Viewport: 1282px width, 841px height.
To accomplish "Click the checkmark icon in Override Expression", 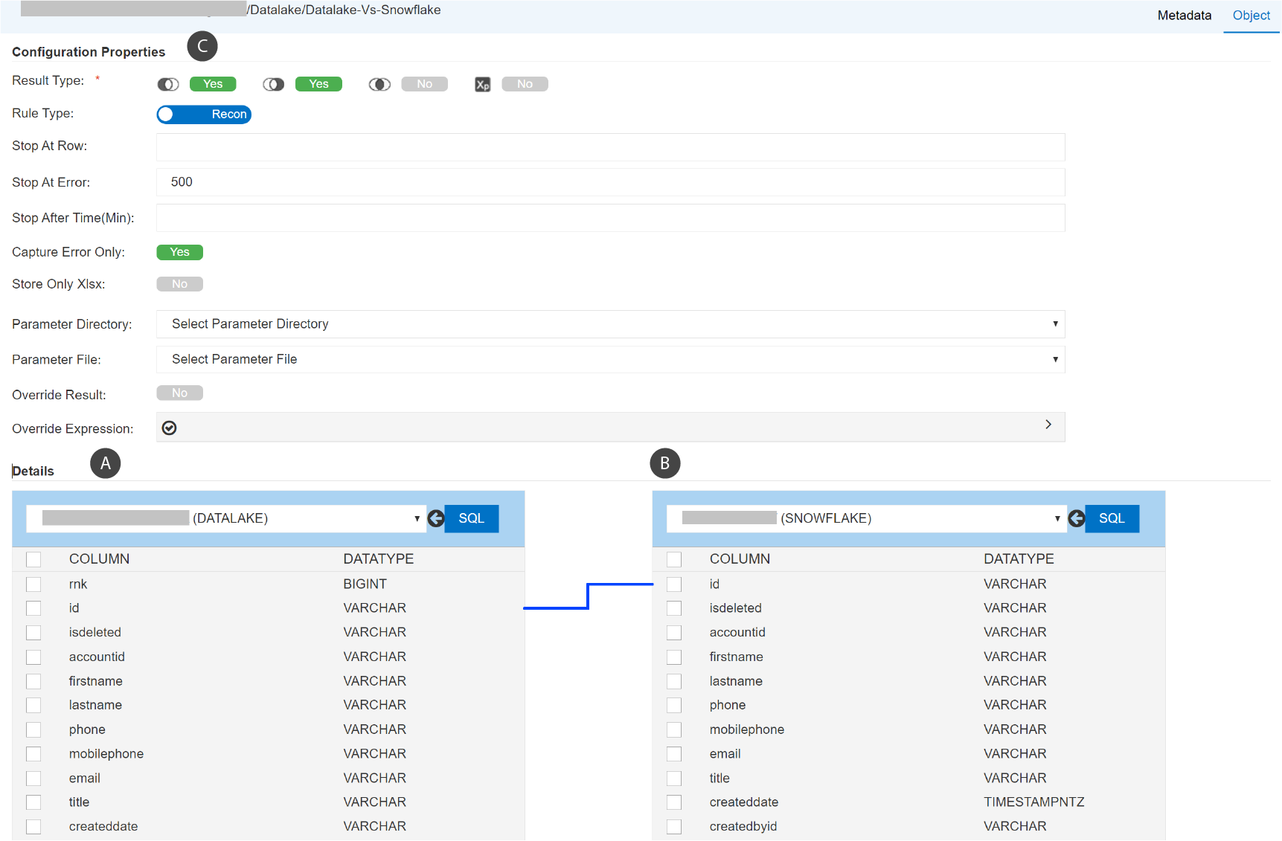I will pos(170,428).
